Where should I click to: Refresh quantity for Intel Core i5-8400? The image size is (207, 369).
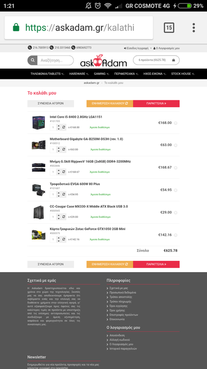64,127
